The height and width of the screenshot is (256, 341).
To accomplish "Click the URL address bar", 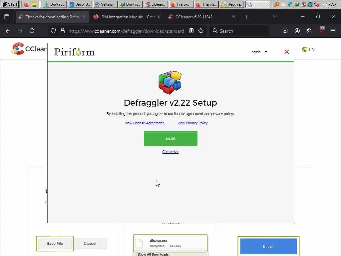I will (x=126, y=31).
